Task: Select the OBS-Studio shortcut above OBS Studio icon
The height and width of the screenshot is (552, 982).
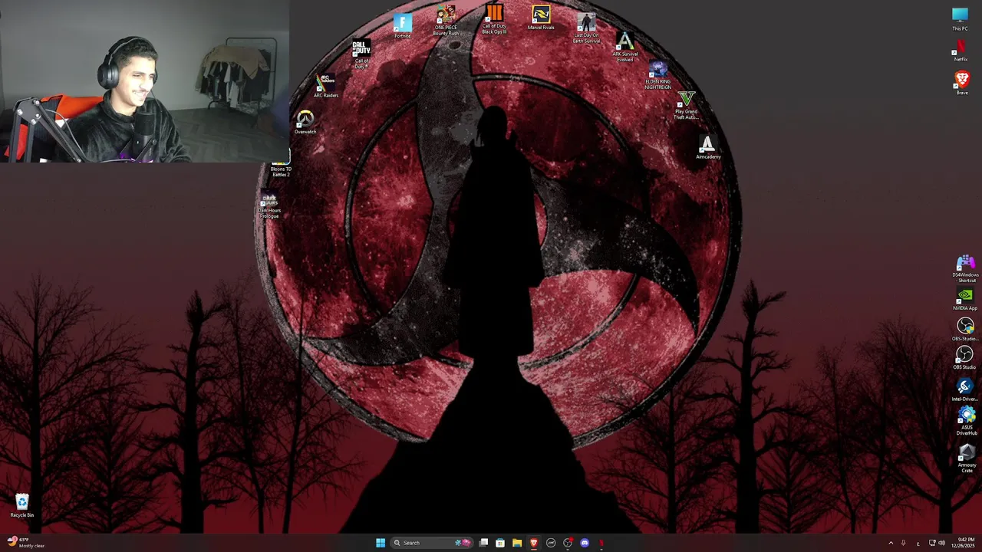Action: 965,329
